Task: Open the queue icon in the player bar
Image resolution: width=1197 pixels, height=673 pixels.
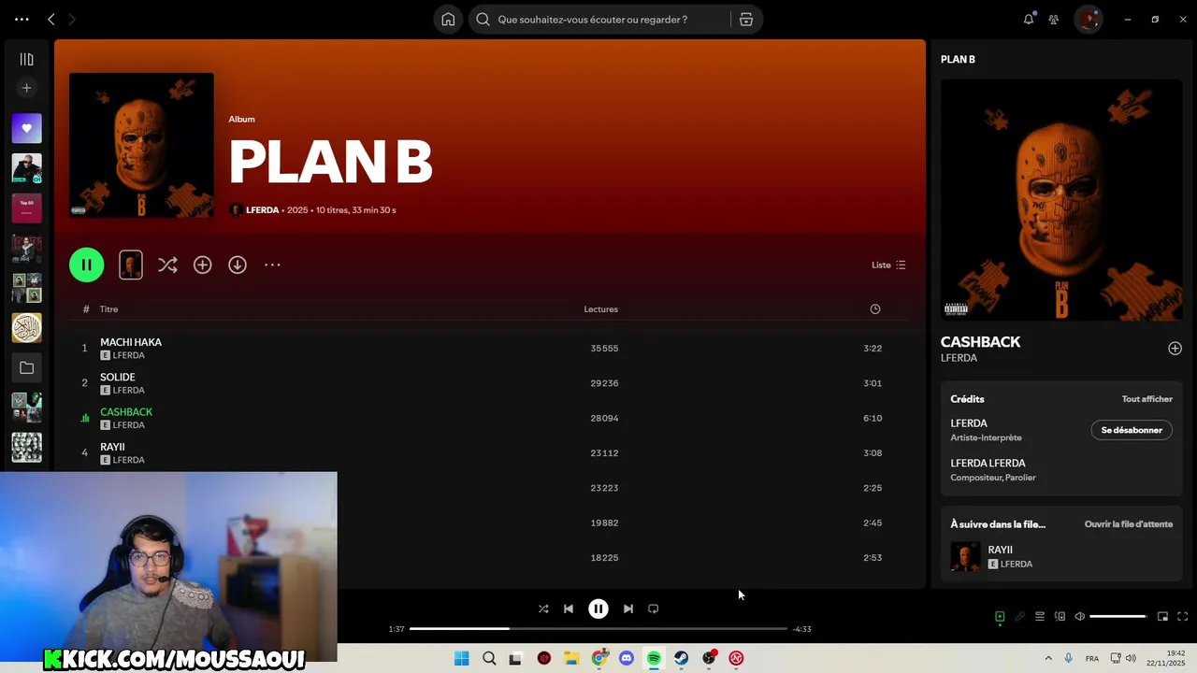Action: tap(1040, 617)
